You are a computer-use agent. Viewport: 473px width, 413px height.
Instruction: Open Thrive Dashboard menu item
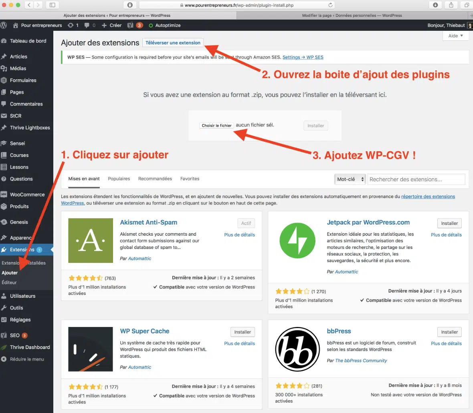coord(26,347)
